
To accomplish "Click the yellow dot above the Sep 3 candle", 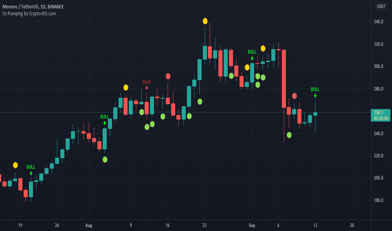I will (x=263, y=48).
